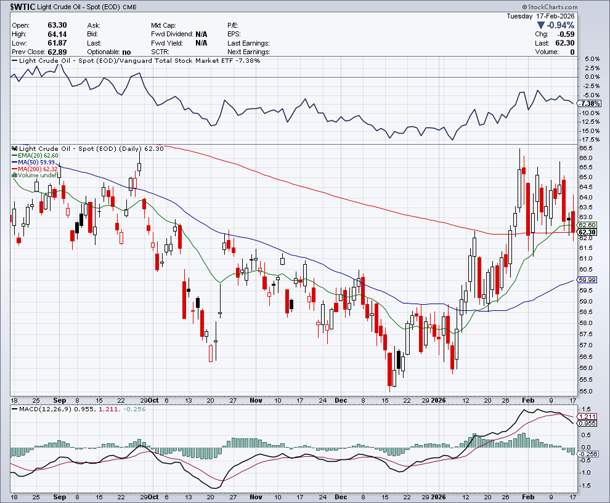This screenshot has width=610, height=503.
Task: Click the Last value 62.30 in header
Action: tap(565, 43)
